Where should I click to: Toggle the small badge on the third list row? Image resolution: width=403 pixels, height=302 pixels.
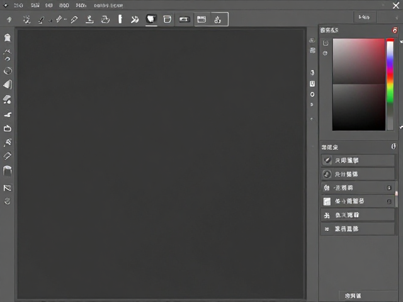[389, 188]
